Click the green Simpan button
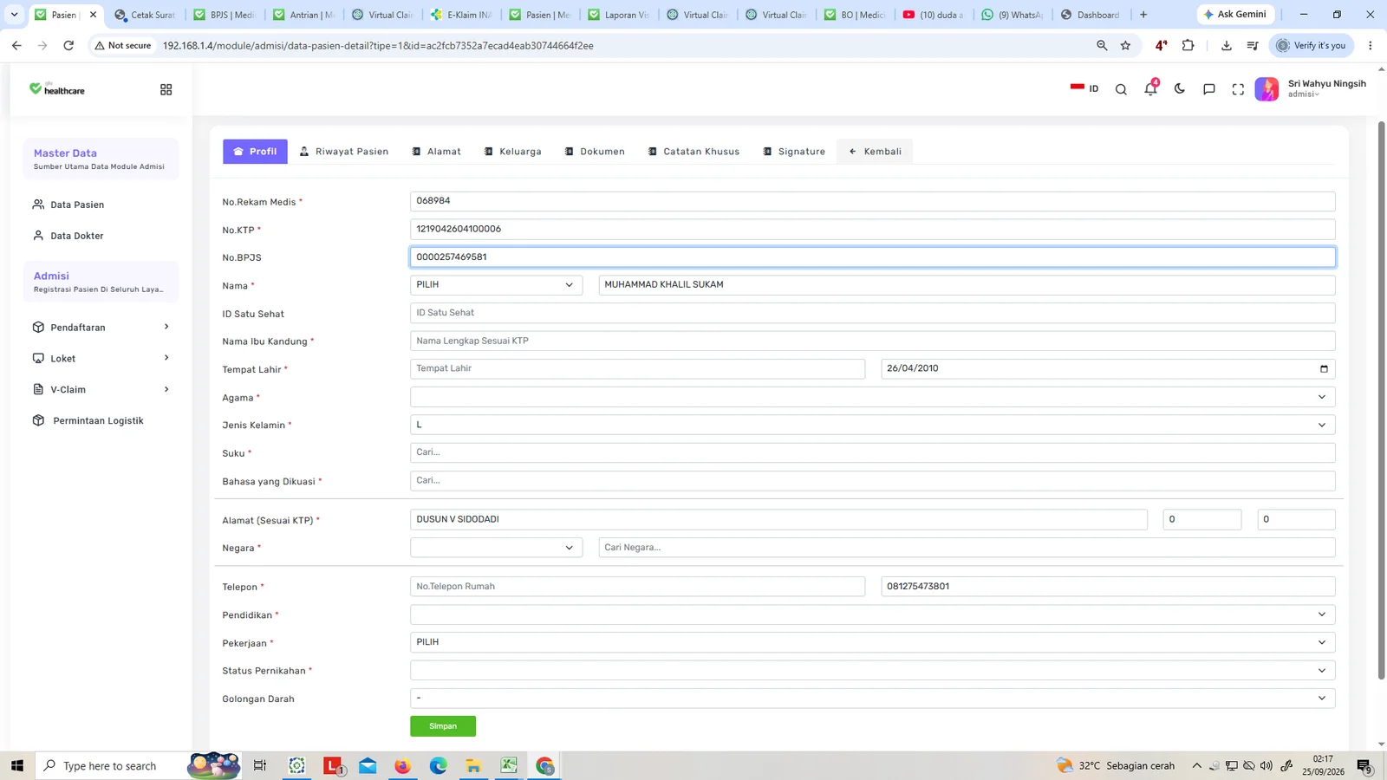Image resolution: width=1387 pixels, height=780 pixels. 443,726
